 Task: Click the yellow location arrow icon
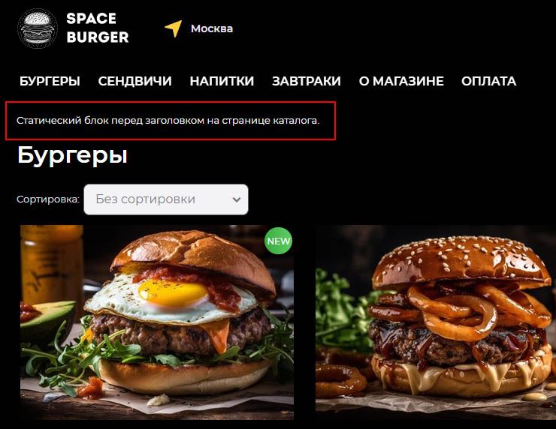tap(174, 28)
